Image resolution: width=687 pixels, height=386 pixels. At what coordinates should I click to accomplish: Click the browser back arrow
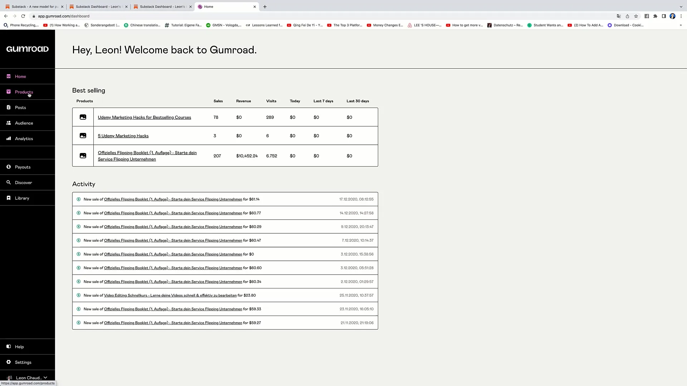coord(6,16)
